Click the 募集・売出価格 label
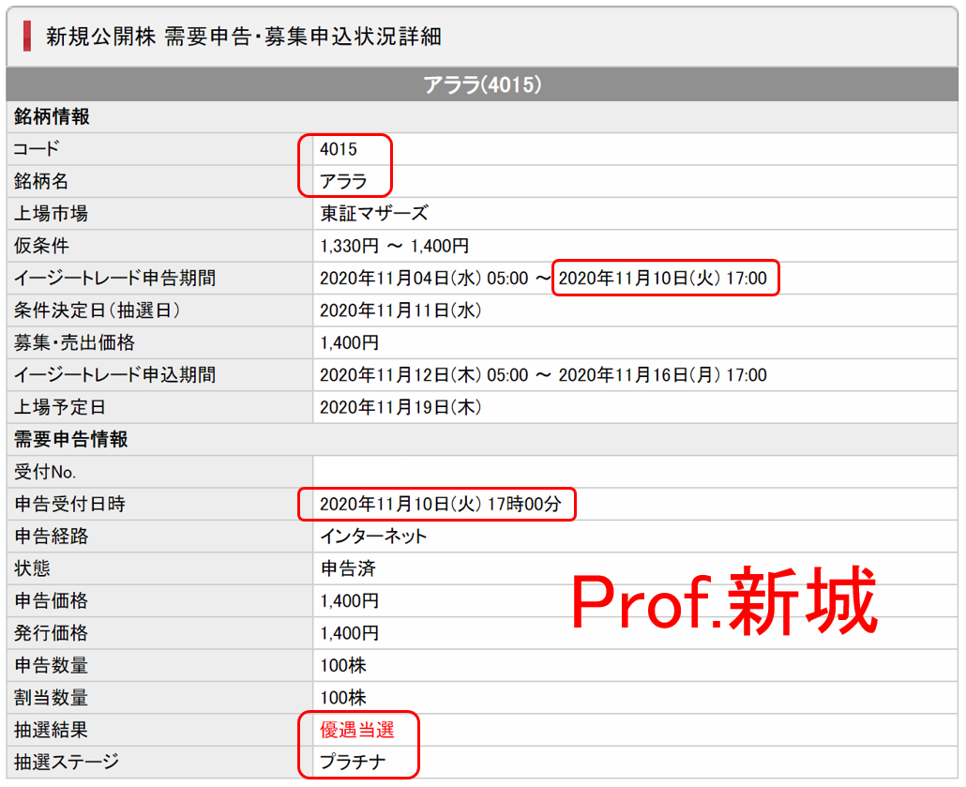The image size is (966, 787). (74, 342)
